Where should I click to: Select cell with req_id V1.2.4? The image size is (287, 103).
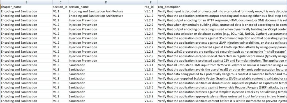(x=151, y=34)
